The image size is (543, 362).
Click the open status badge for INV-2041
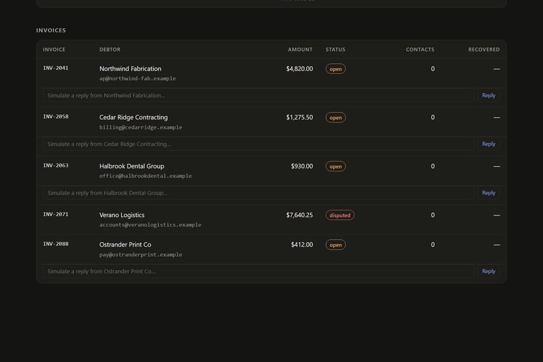point(336,69)
